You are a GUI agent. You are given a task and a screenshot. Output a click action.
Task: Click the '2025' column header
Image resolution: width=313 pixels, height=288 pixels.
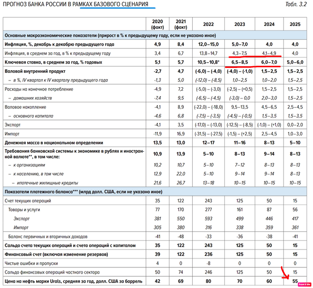pos(295,24)
